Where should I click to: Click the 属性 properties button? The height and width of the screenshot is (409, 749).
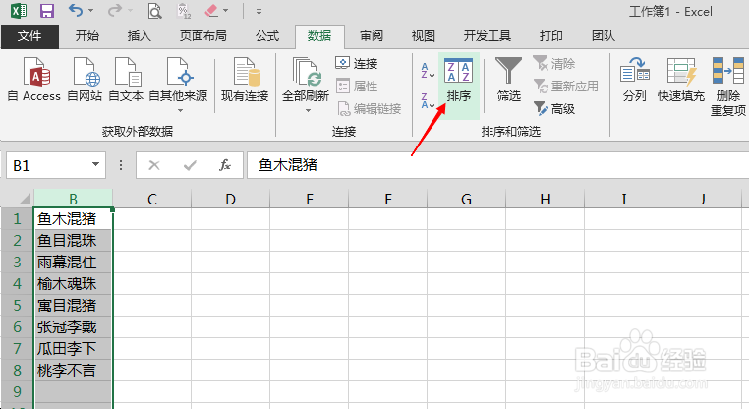(357, 86)
